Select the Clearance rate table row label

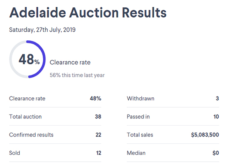(27, 99)
